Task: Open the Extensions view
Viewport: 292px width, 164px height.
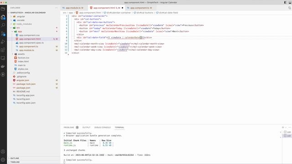Action: [x=3, y=50]
